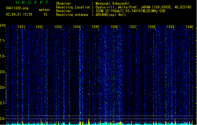Click the 1339 time marker
Viewport: 197px width, 125px height.
coord(170,27)
